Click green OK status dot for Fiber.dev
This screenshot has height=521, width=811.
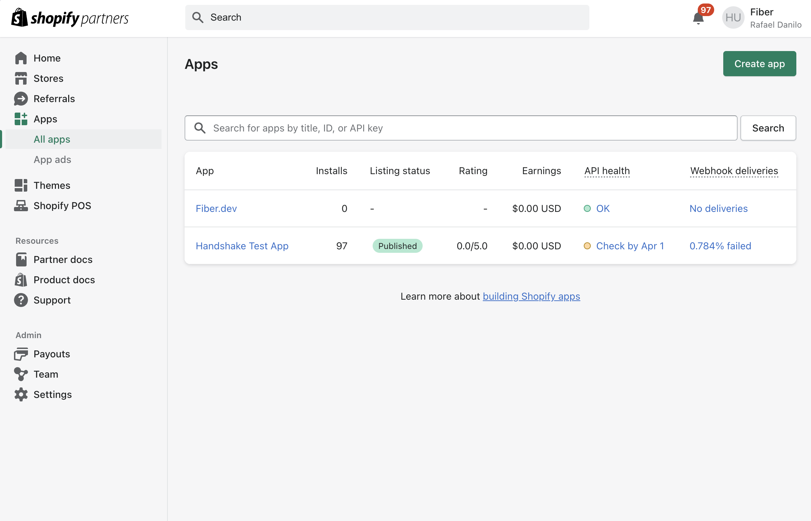pos(587,208)
